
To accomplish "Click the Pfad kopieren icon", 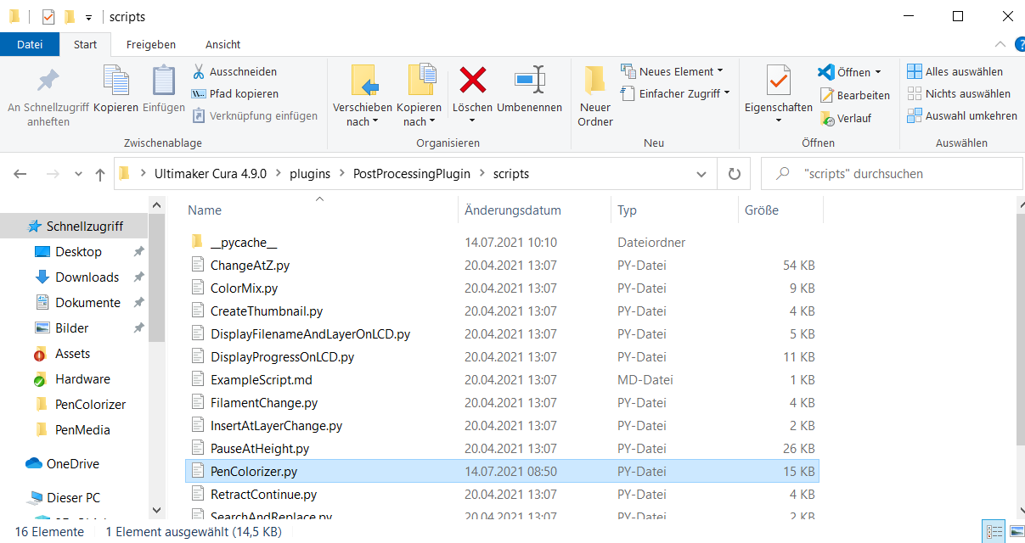I will click(x=199, y=94).
